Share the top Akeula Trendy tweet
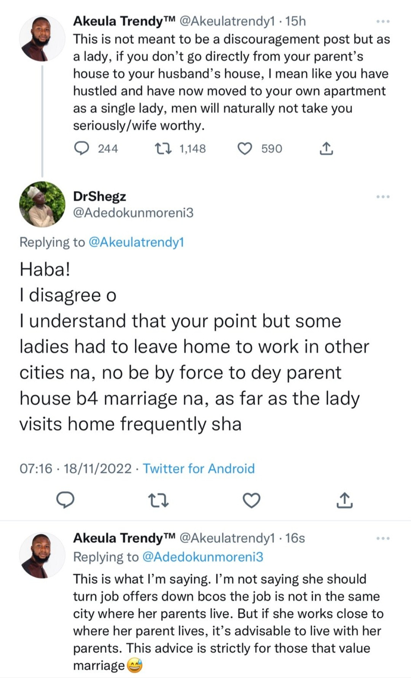This screenshot has height=678, width=411. (326, 148)
